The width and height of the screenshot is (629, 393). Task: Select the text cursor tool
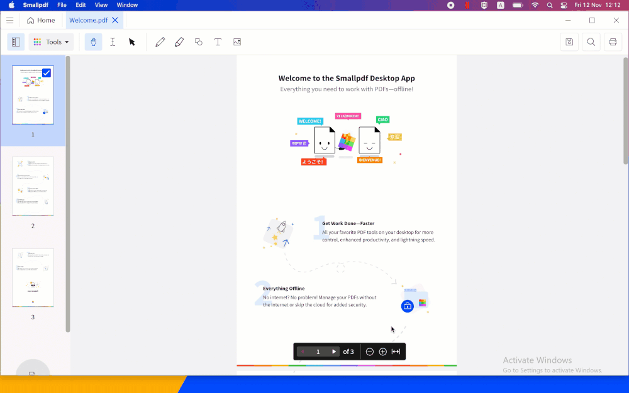113,42
